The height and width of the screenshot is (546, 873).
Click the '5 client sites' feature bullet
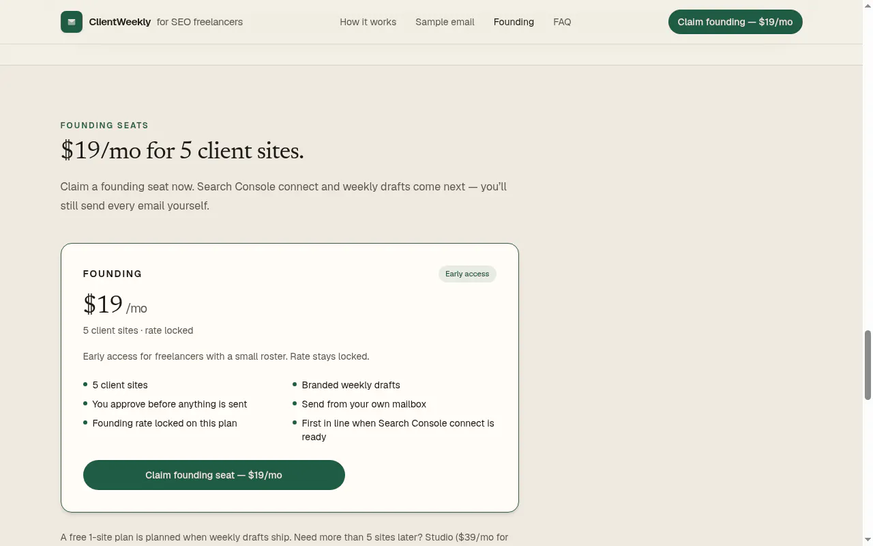tap(120, 385)
